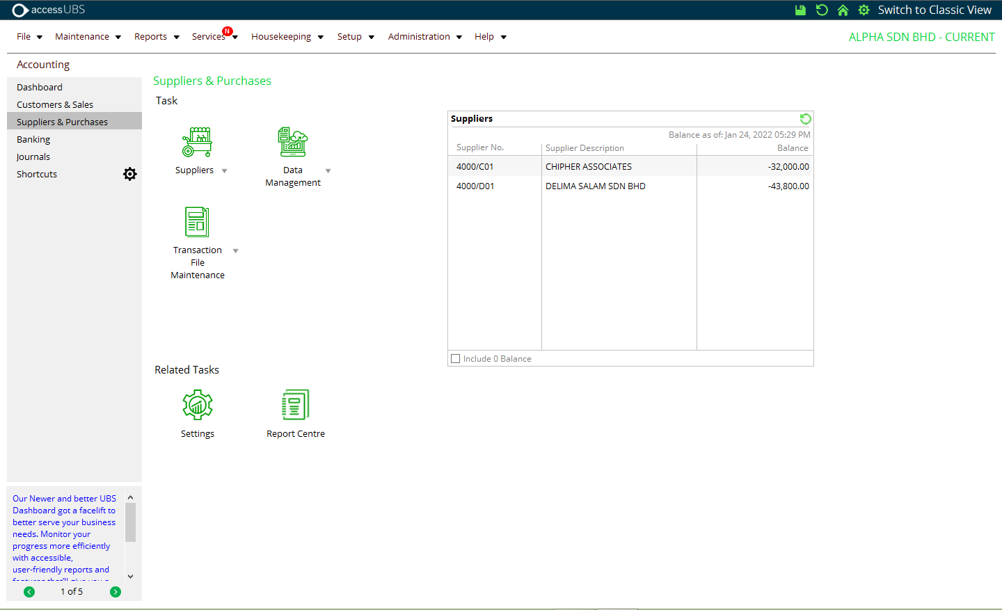Switch to Classic View

(x=934, y=10)
